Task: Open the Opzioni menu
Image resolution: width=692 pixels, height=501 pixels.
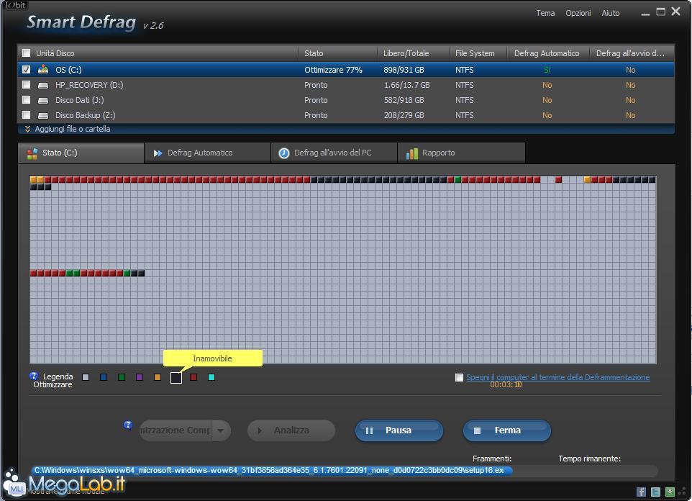Action: (578, 13)
